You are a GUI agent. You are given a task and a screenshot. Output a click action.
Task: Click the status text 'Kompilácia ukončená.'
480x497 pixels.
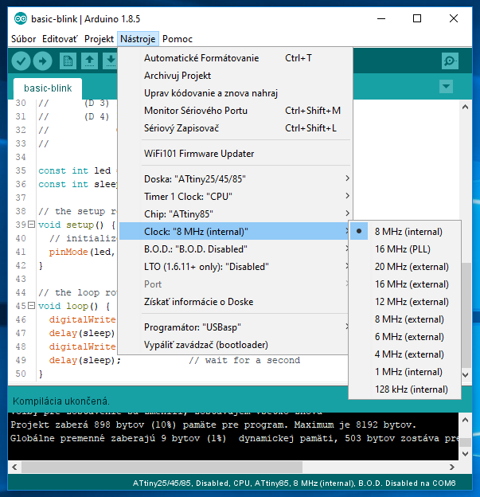coord(61,401)
